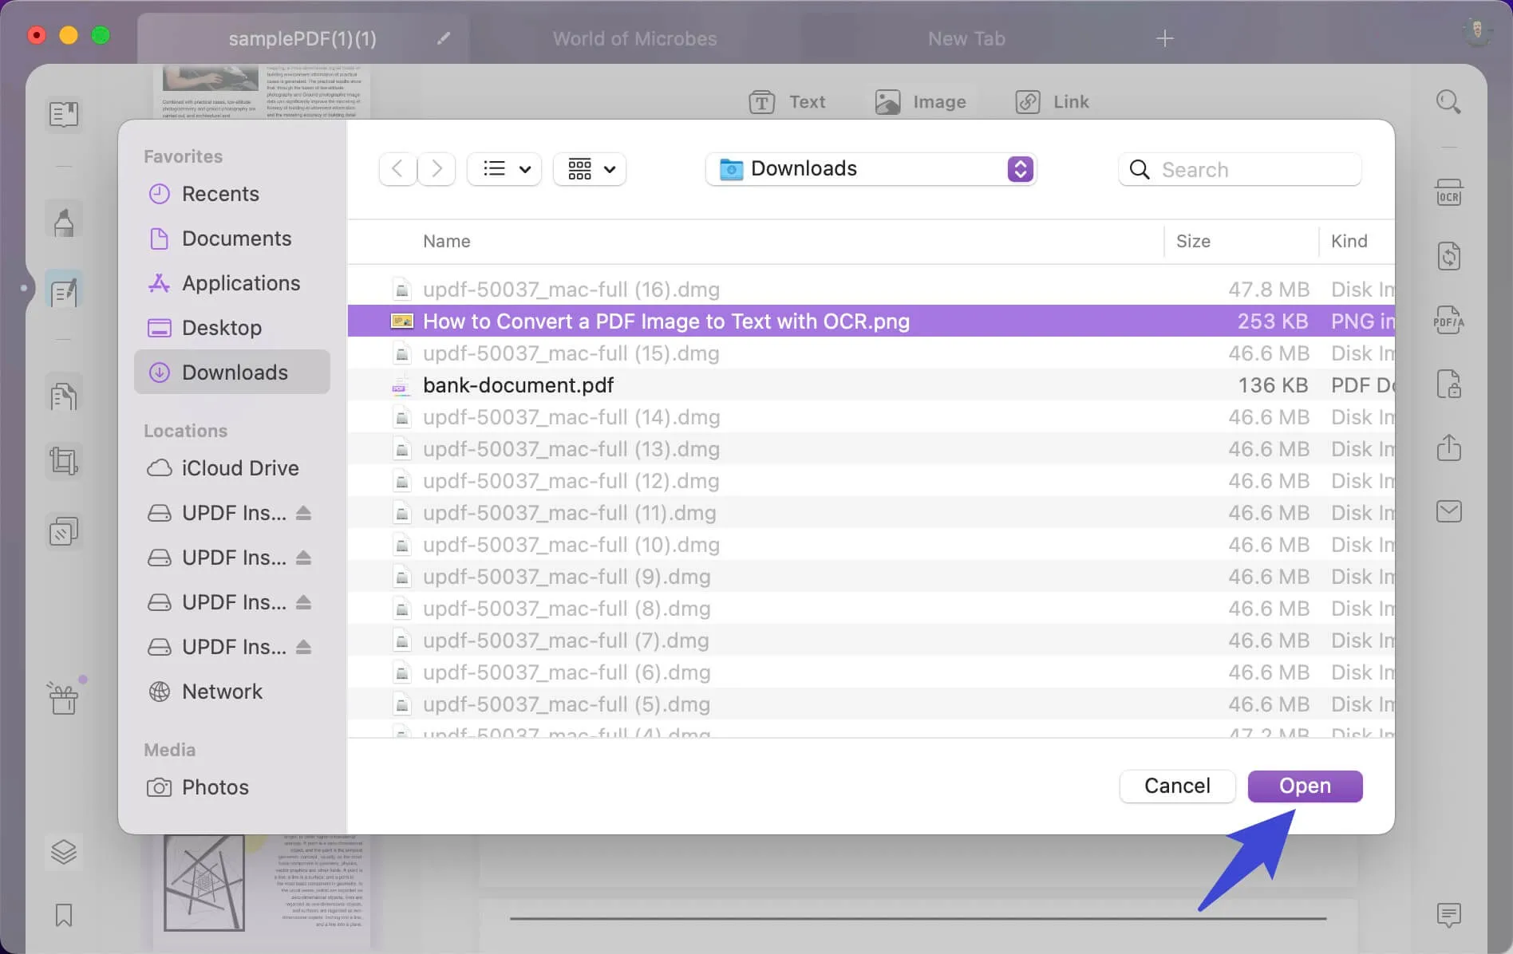Open the New Tab page
The height and width of the screenshot is (954, 1513).
966,37
